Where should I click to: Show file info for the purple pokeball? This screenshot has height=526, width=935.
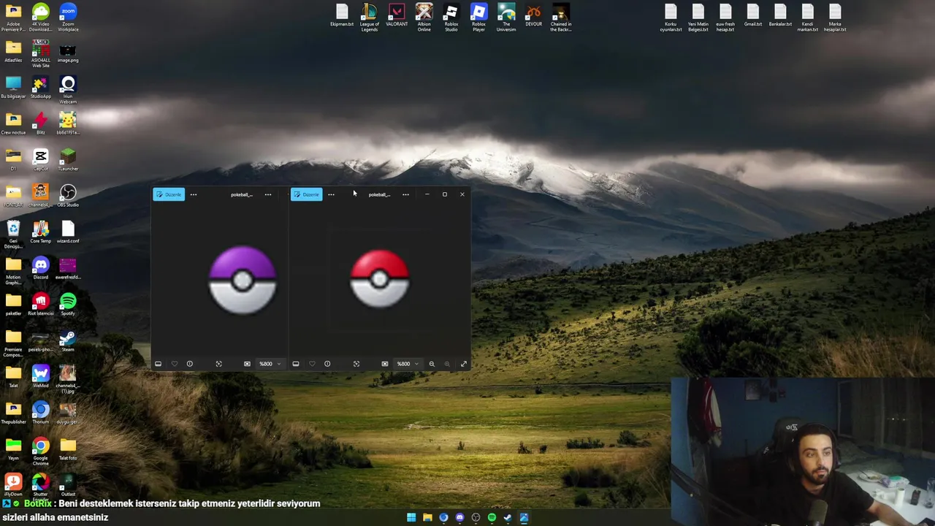pyautogui.click(x=189, y=364)
